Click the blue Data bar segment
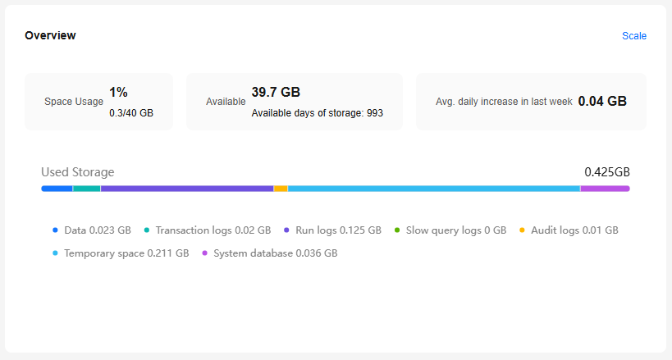 pyautogui.click(x=57, y=189)
